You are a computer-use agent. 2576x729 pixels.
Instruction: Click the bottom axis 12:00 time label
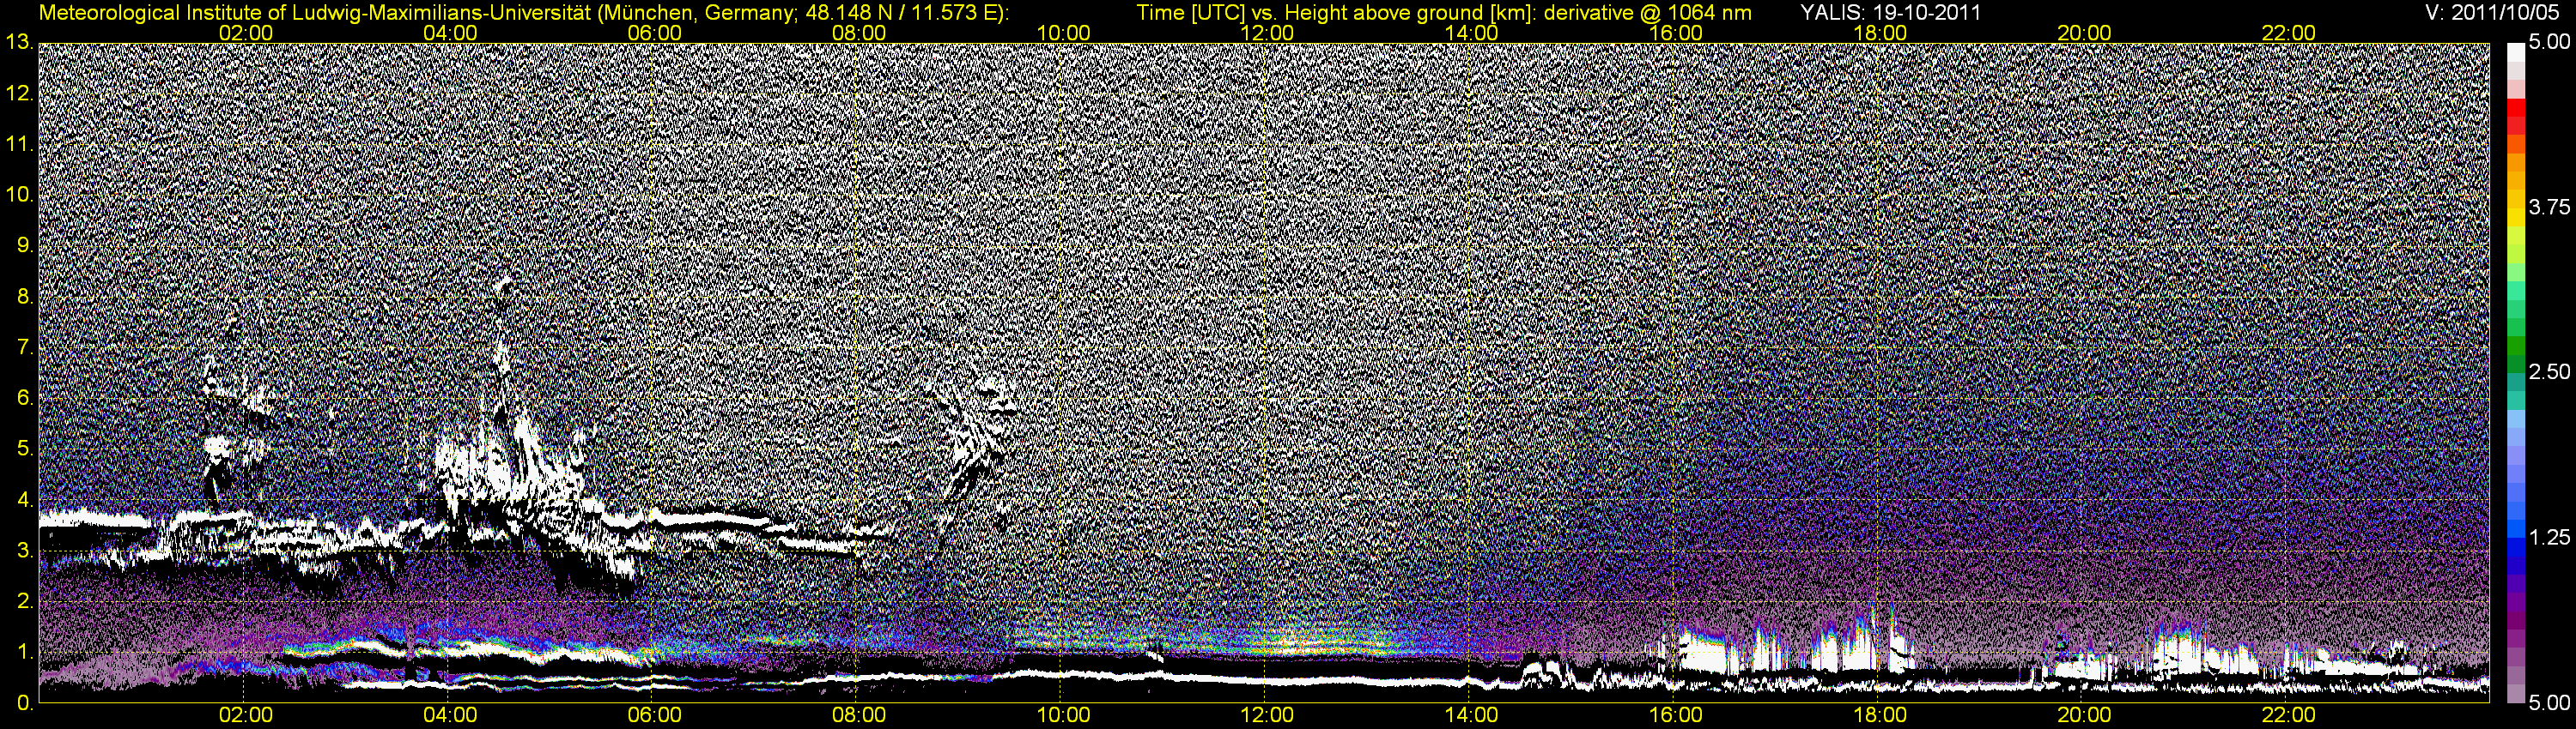tap(1267, 715)
